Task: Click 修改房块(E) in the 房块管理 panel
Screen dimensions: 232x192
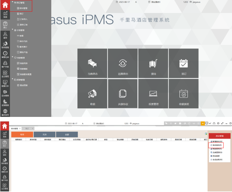Action: coord(216,145)
